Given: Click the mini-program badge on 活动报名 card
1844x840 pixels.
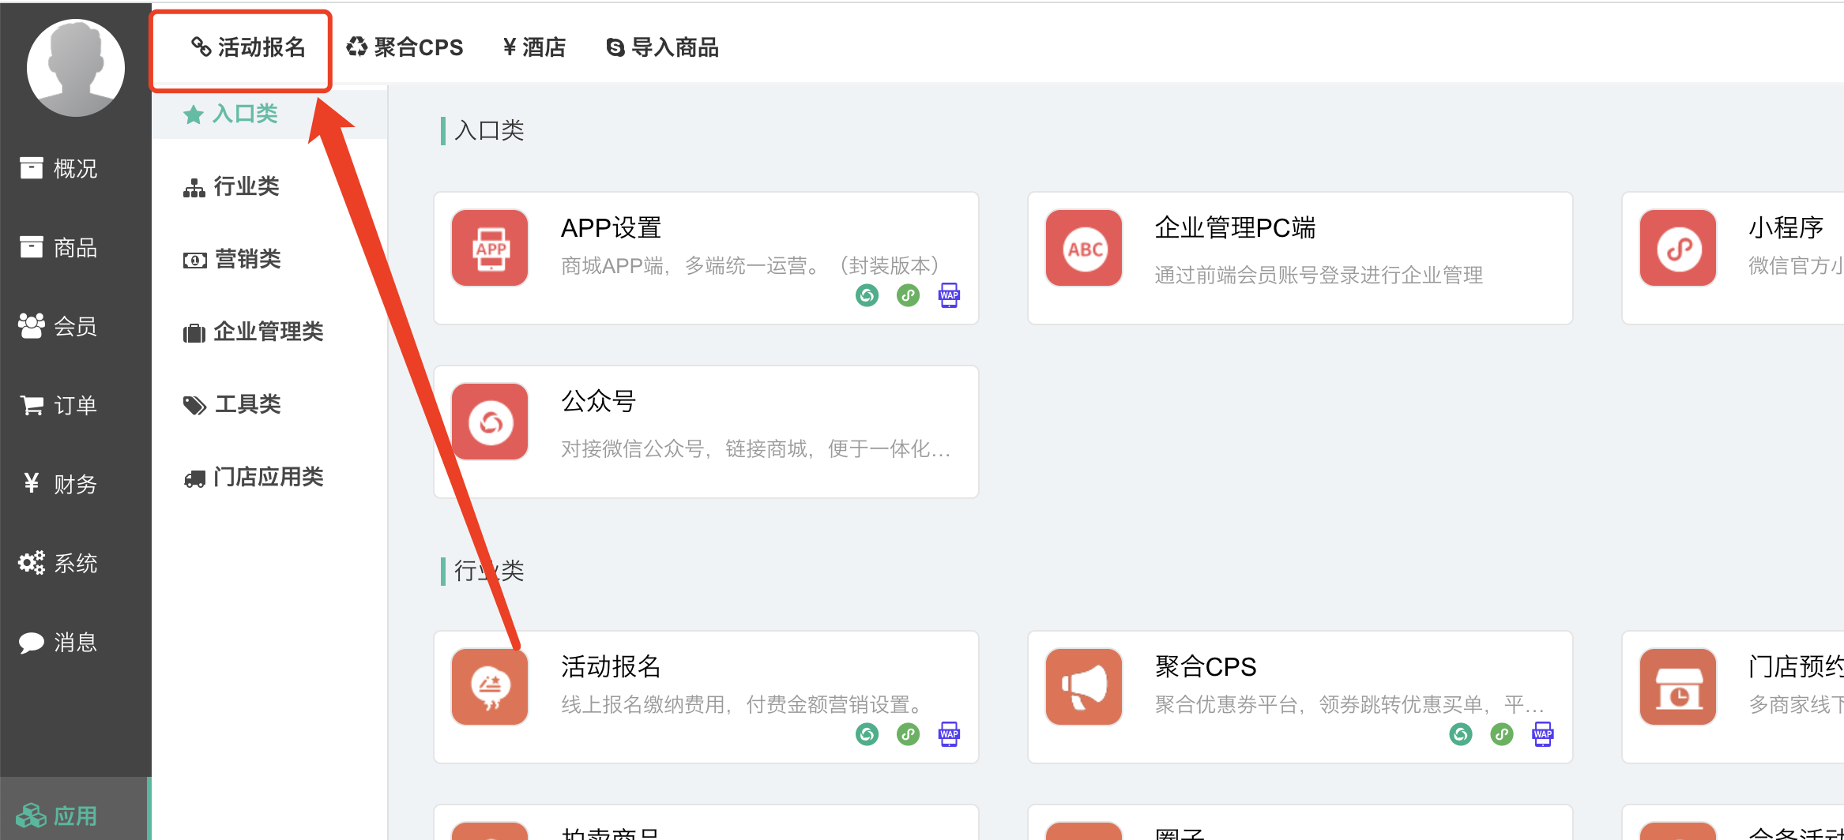Looking at the screenshot, I should [x=908, y=734].
